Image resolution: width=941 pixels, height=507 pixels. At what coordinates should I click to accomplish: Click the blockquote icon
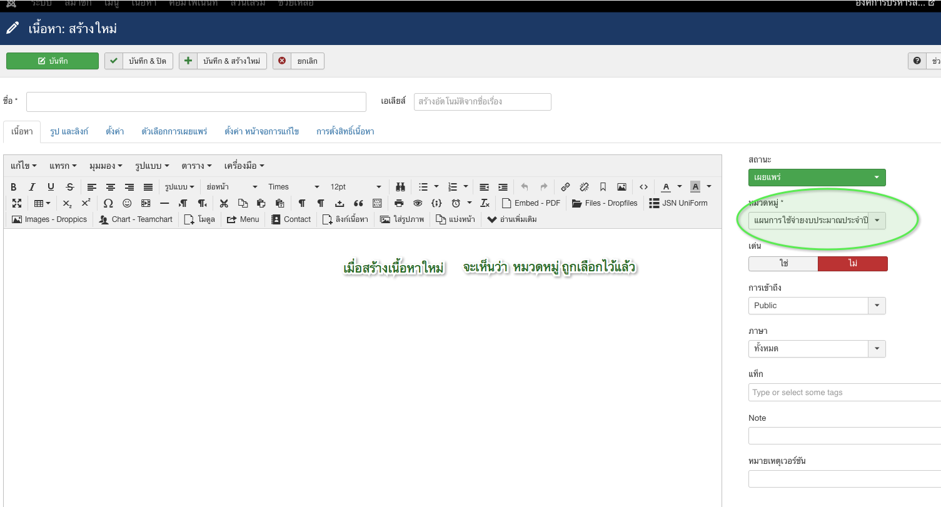pos(358,203)
